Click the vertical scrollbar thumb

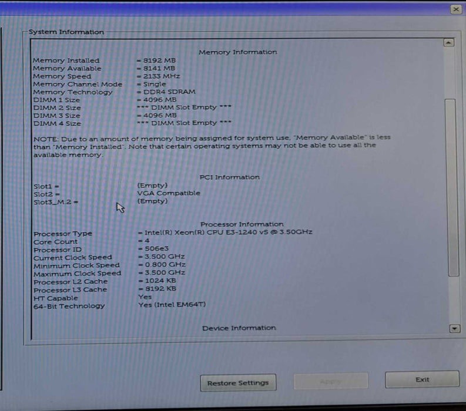click(x=451, y=188)
